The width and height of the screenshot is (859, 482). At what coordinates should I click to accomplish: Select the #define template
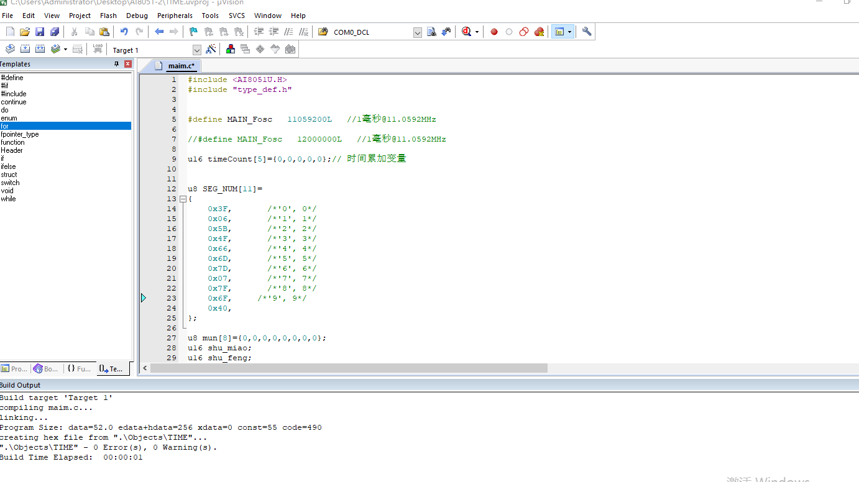coord(12,78)
